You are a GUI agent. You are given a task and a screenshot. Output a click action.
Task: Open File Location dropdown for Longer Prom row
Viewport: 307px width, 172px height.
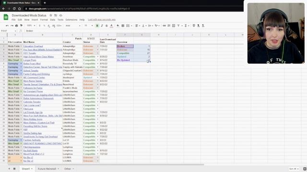pos(21,60)
